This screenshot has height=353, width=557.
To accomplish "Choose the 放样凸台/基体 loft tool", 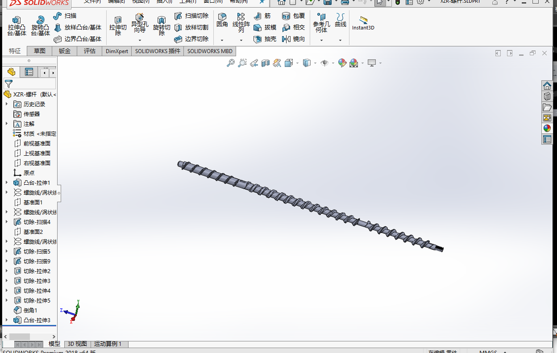I will coord(78,28).
